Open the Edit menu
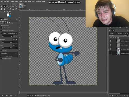129x97 pixels. 5,1
